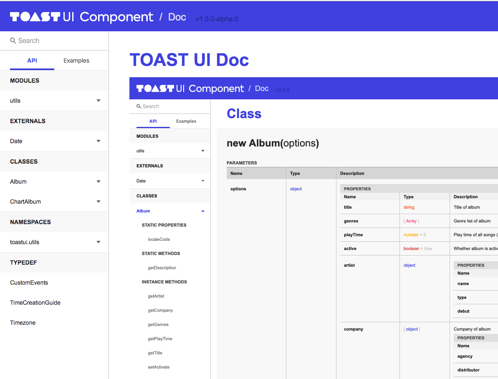The image size is (498, 379).
Task: Select toastui.utils in the namespaces list
Action: (x=25, y=242)
